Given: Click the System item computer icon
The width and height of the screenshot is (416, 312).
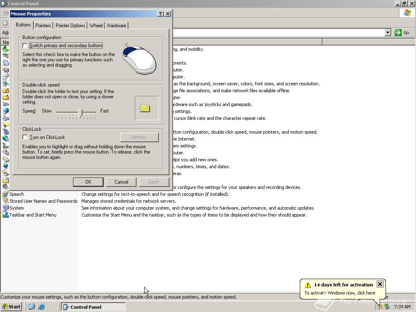Looking at the screenshot, I should [x=6, y=208].
